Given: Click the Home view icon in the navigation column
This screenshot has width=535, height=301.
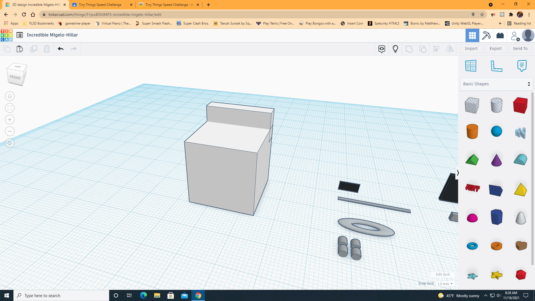Looking at the screenshot, I should pos(9,96).
